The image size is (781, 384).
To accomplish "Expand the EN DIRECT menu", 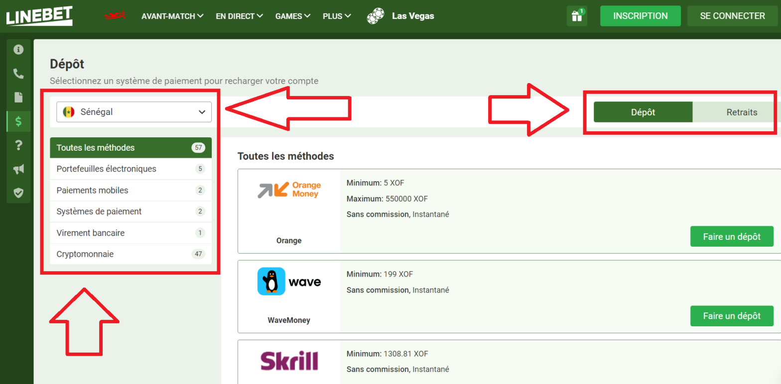I will pyautogui.click(x=239, y=16).
